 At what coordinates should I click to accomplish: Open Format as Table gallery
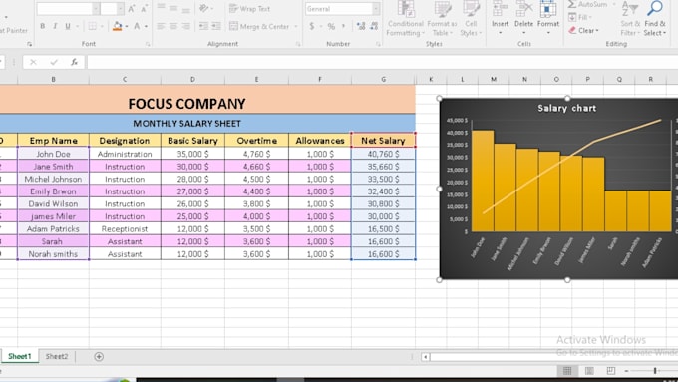tap(442, 18)
